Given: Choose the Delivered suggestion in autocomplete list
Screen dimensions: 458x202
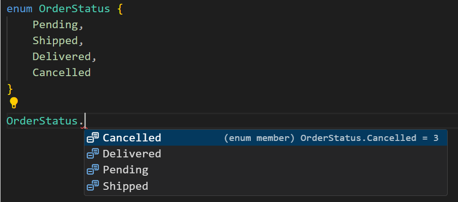Looking at the screenshot, I should click(266, 154).
